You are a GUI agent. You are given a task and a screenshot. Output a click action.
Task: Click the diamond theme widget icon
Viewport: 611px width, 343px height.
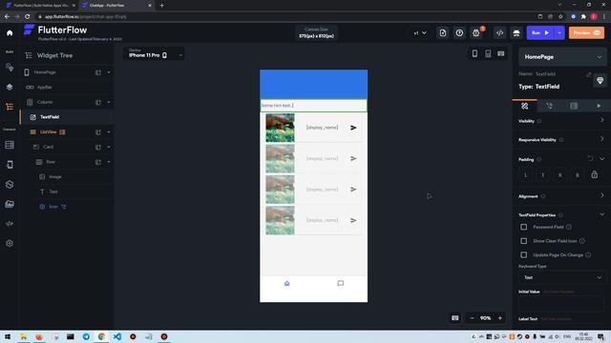pos(600,80)
